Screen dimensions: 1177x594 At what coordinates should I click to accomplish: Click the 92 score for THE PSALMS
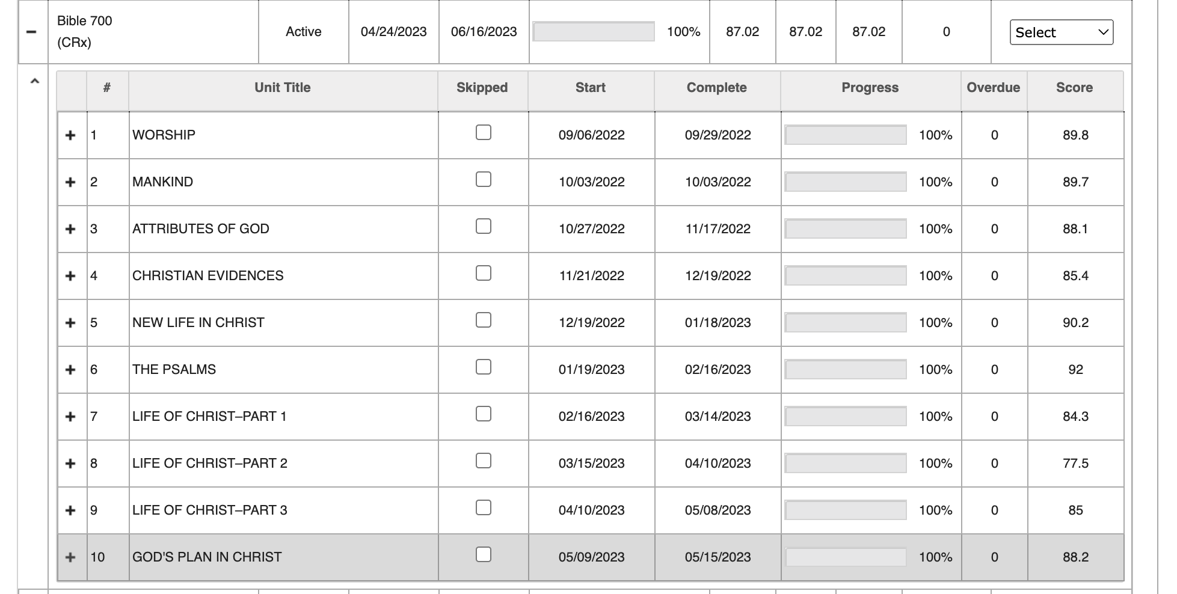(1076, 370)
